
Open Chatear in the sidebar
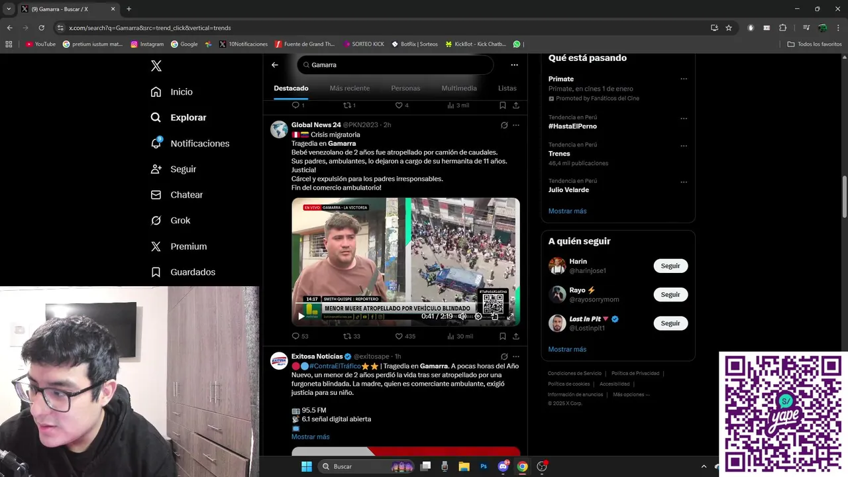(176, 195)
